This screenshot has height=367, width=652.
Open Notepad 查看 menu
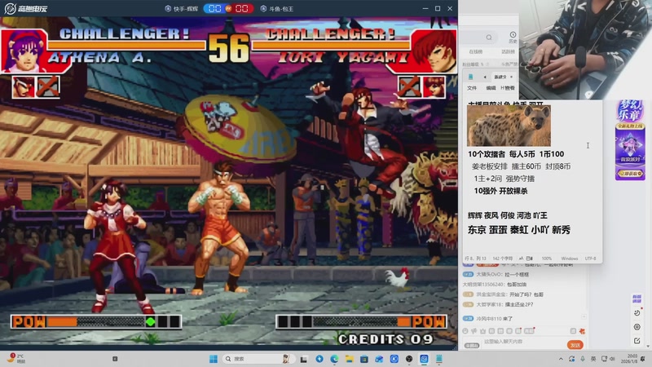coord(508,88)
